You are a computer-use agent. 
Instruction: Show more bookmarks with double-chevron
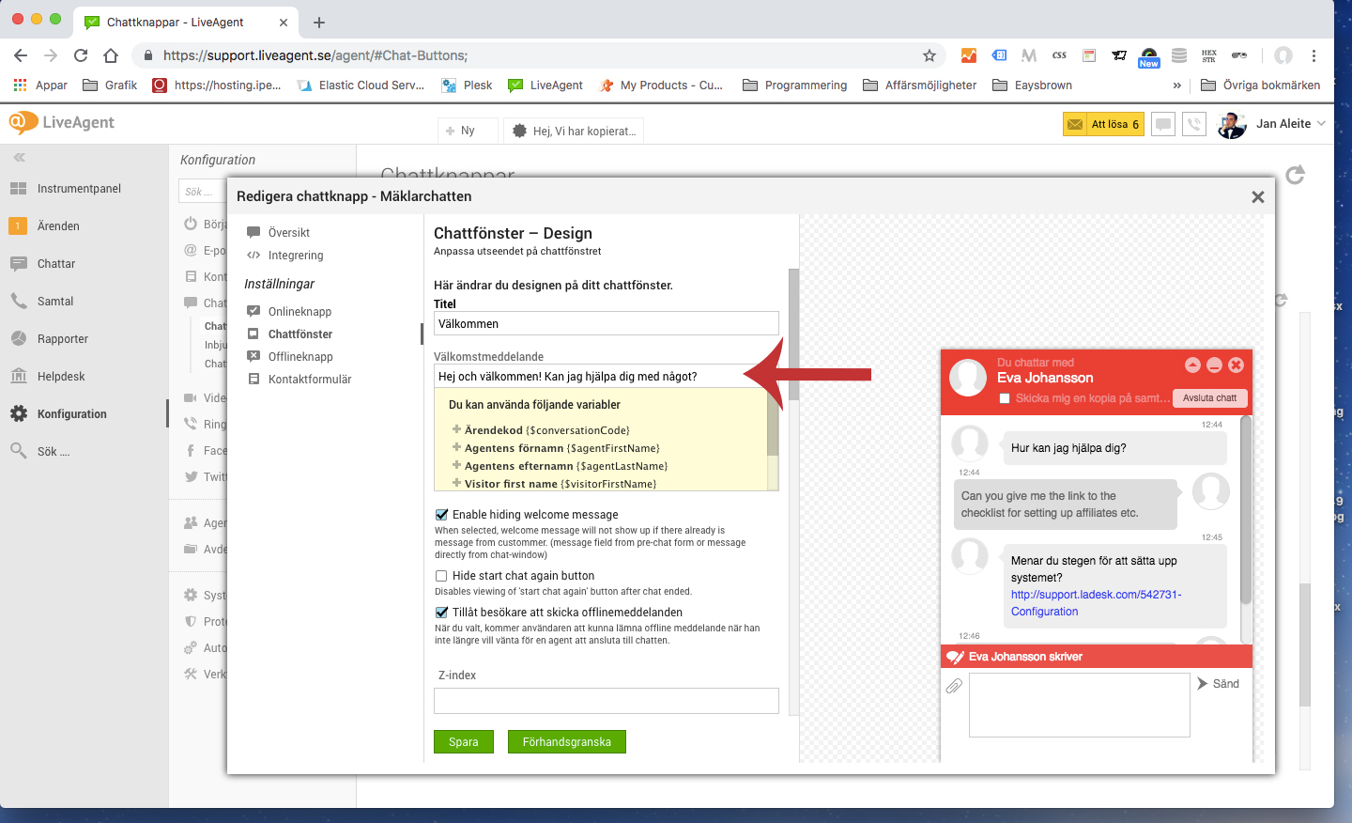1177,85
